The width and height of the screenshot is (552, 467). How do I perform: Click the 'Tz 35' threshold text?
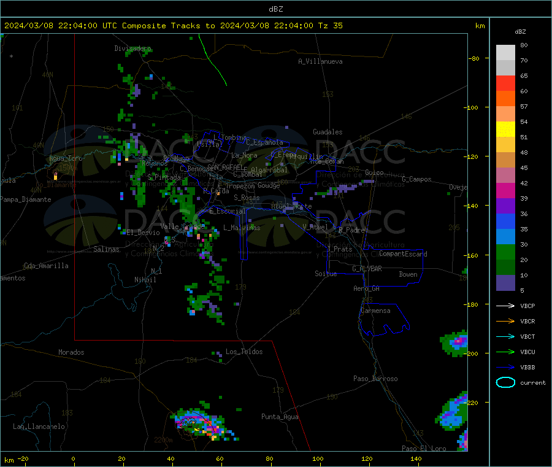coord(330,26)
